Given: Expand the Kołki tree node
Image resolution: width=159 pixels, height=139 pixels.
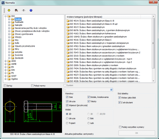Looking at the screenshot, I should coord(9,43).
